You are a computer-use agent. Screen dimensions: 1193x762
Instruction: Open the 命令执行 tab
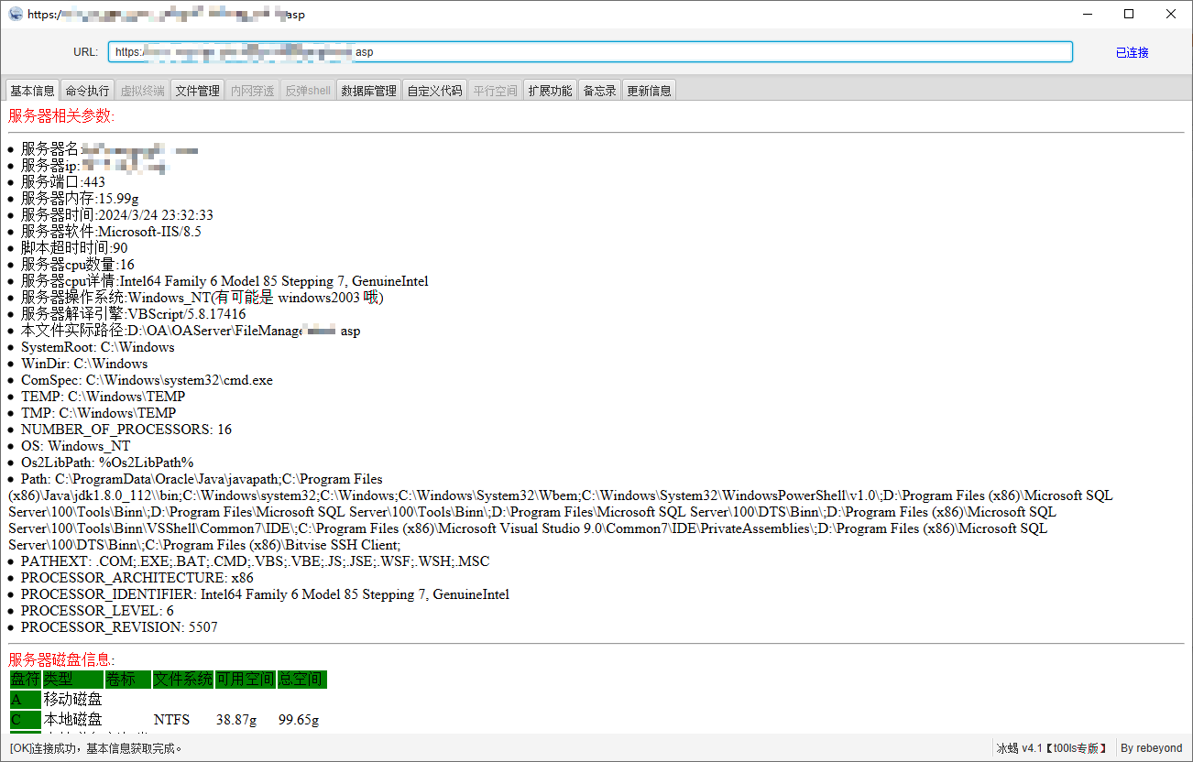(87, 91)
